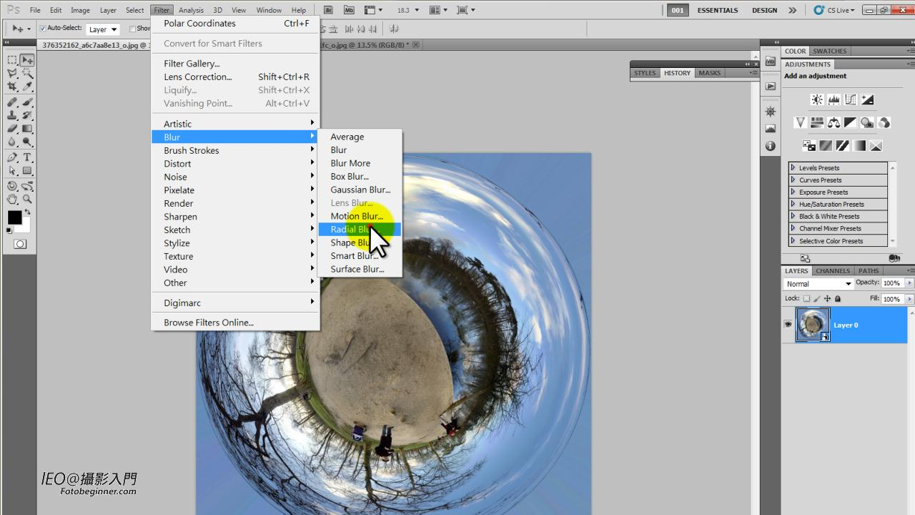Launch Bridge from application bar

(x=328, y=10)
